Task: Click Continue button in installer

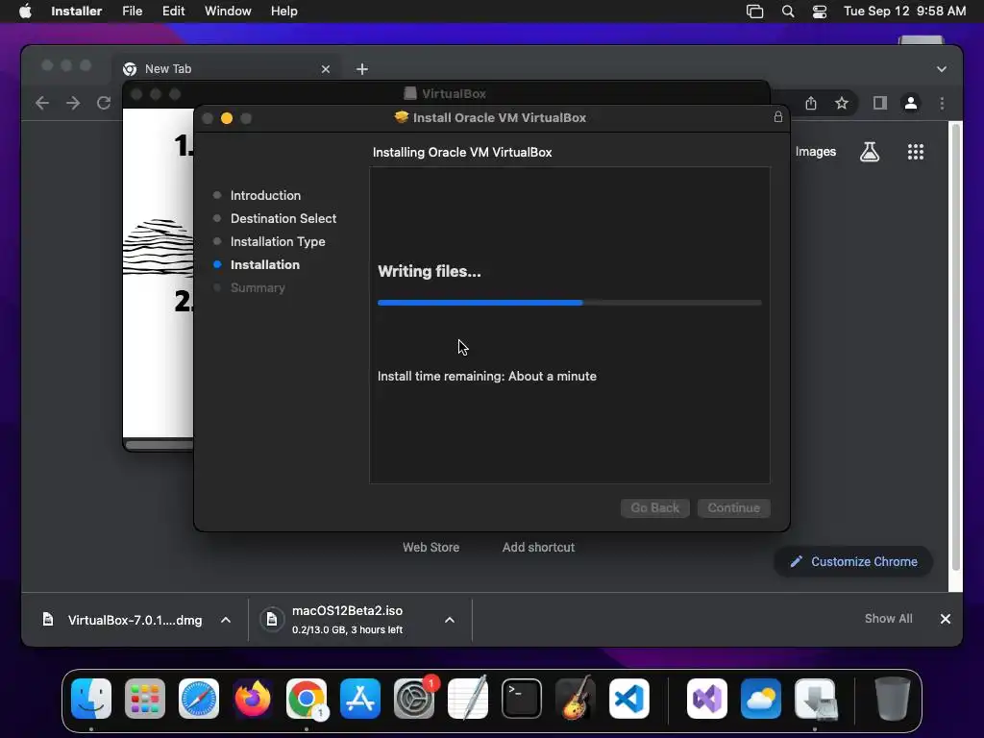Action: 733,507
